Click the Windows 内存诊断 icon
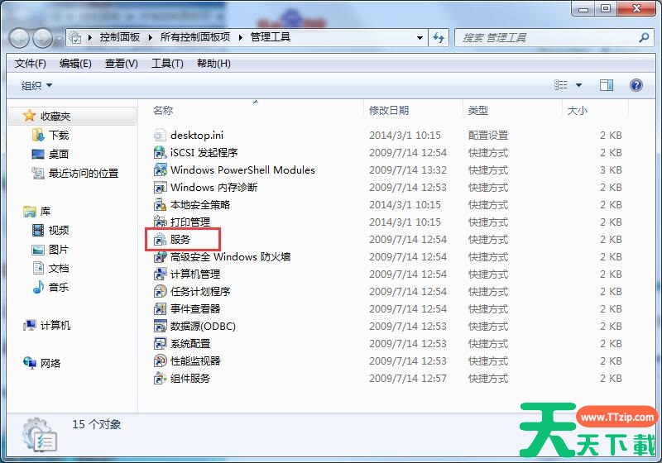The height and width of the screenshot is (463, 662). [160, 187]
